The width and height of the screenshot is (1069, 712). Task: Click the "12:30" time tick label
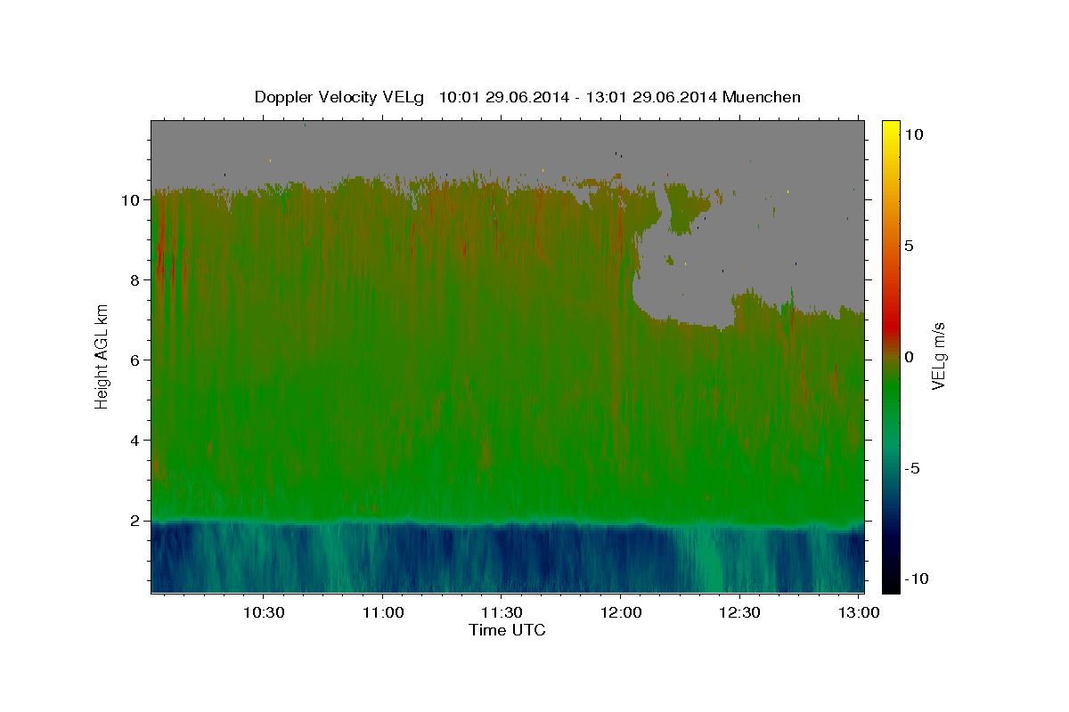click(739, 612)
